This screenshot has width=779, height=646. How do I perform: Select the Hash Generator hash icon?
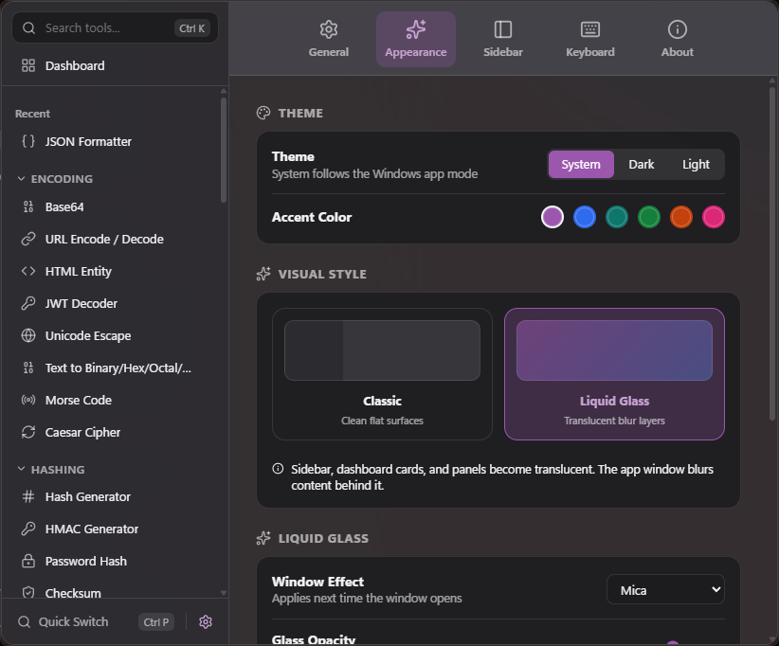click(x=28, y=496)
